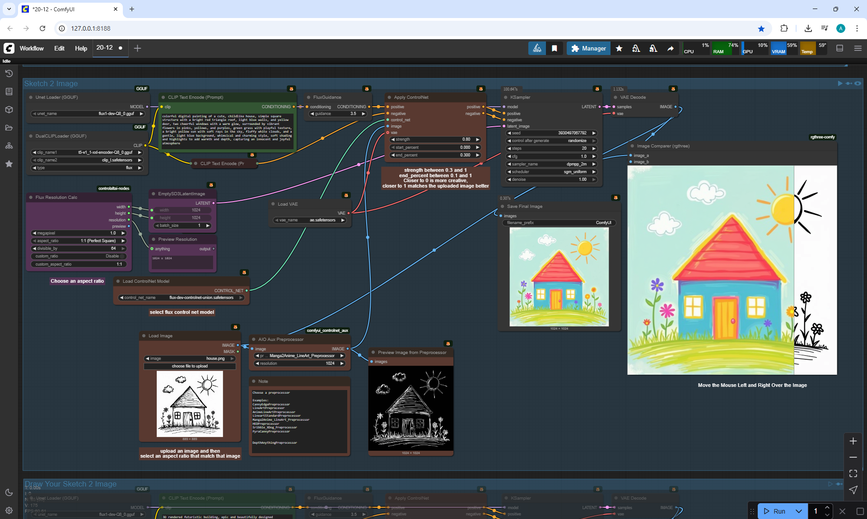Click the Manager button
This screenshot has width=867, height=519.
[x=588, y=48]
